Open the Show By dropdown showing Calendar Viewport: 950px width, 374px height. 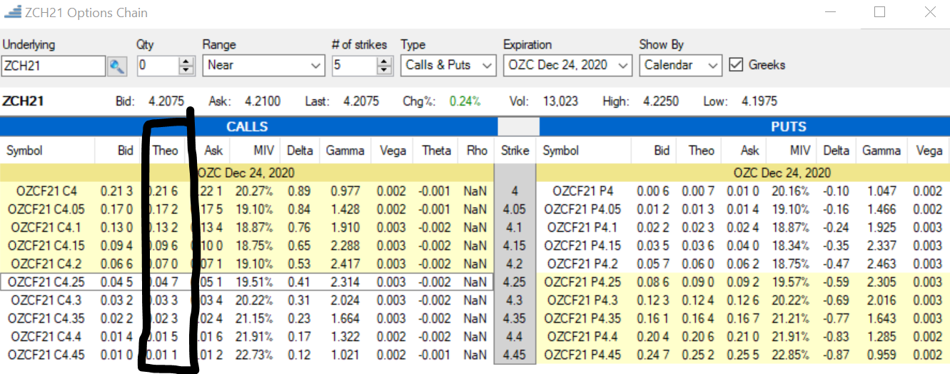pyautogui.click(x=681, y=66)
